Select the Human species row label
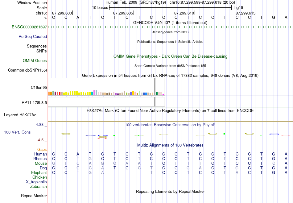Screen dimensions: 293x203 [x=40, y=154]
